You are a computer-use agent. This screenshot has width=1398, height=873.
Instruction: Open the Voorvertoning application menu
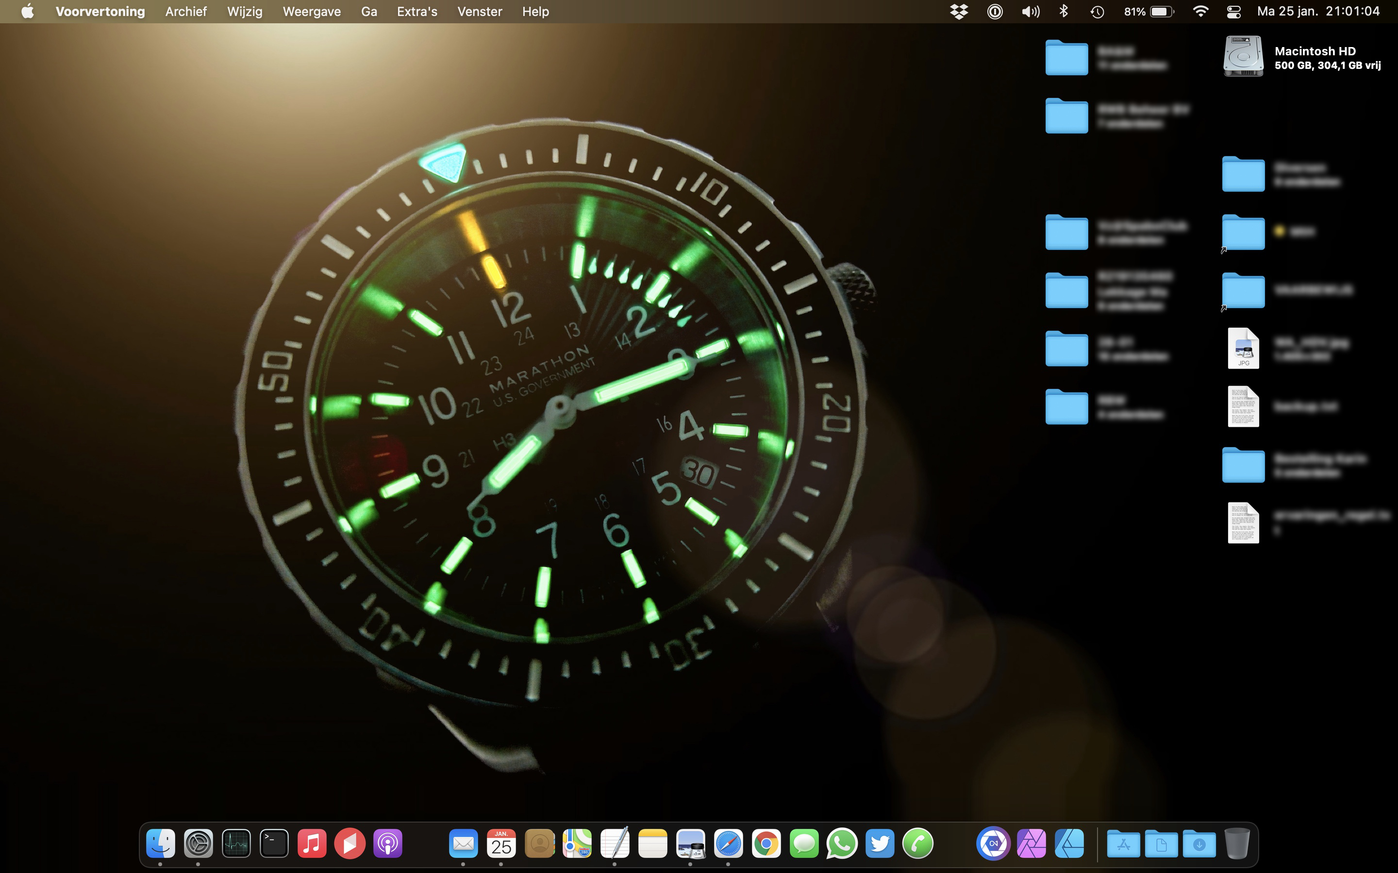100,12
